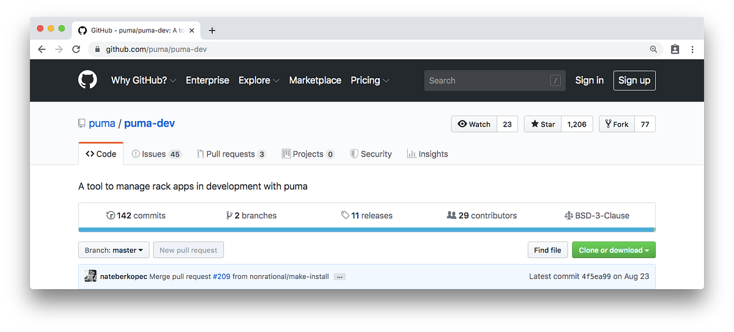Expand the Why GitHub? menu
The image size is (734, 332).
(144, 80)
